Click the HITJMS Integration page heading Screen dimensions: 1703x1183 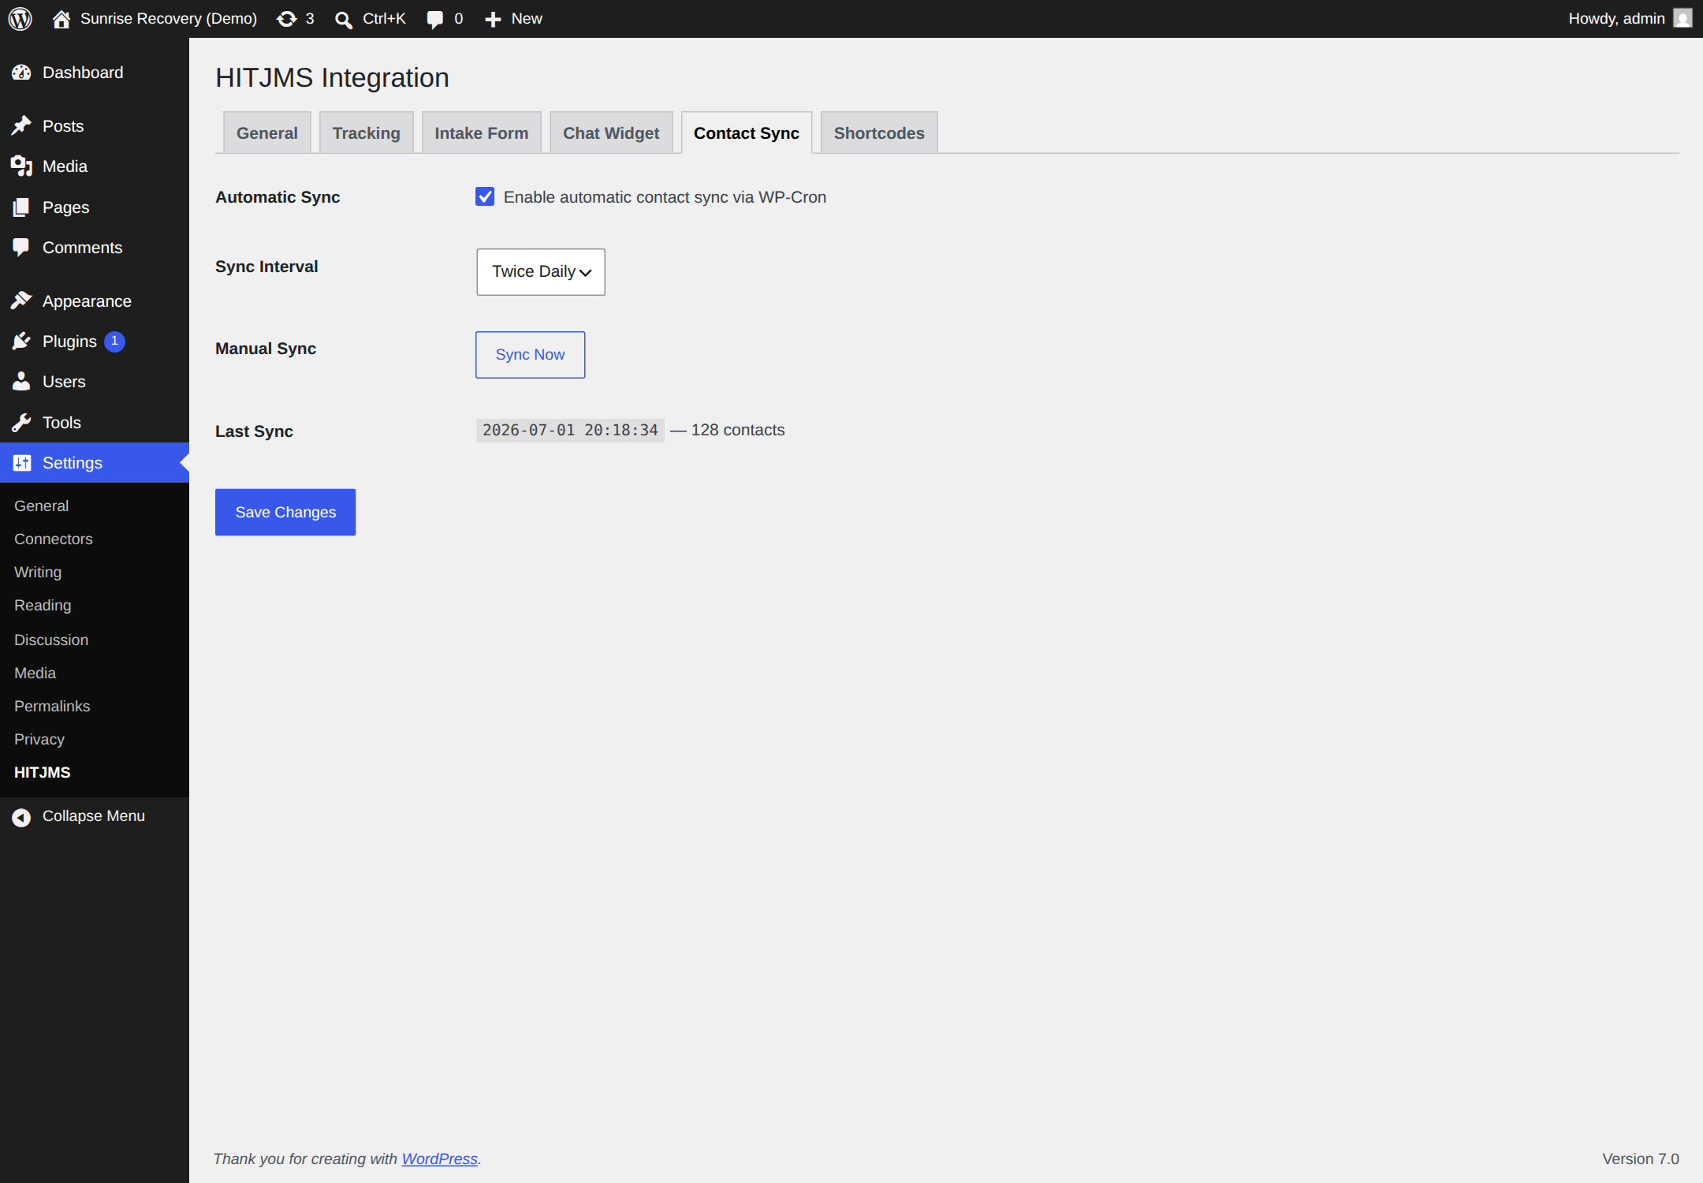332,77
